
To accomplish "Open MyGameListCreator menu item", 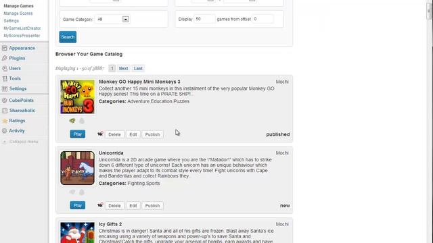I will tap(22, 28).
